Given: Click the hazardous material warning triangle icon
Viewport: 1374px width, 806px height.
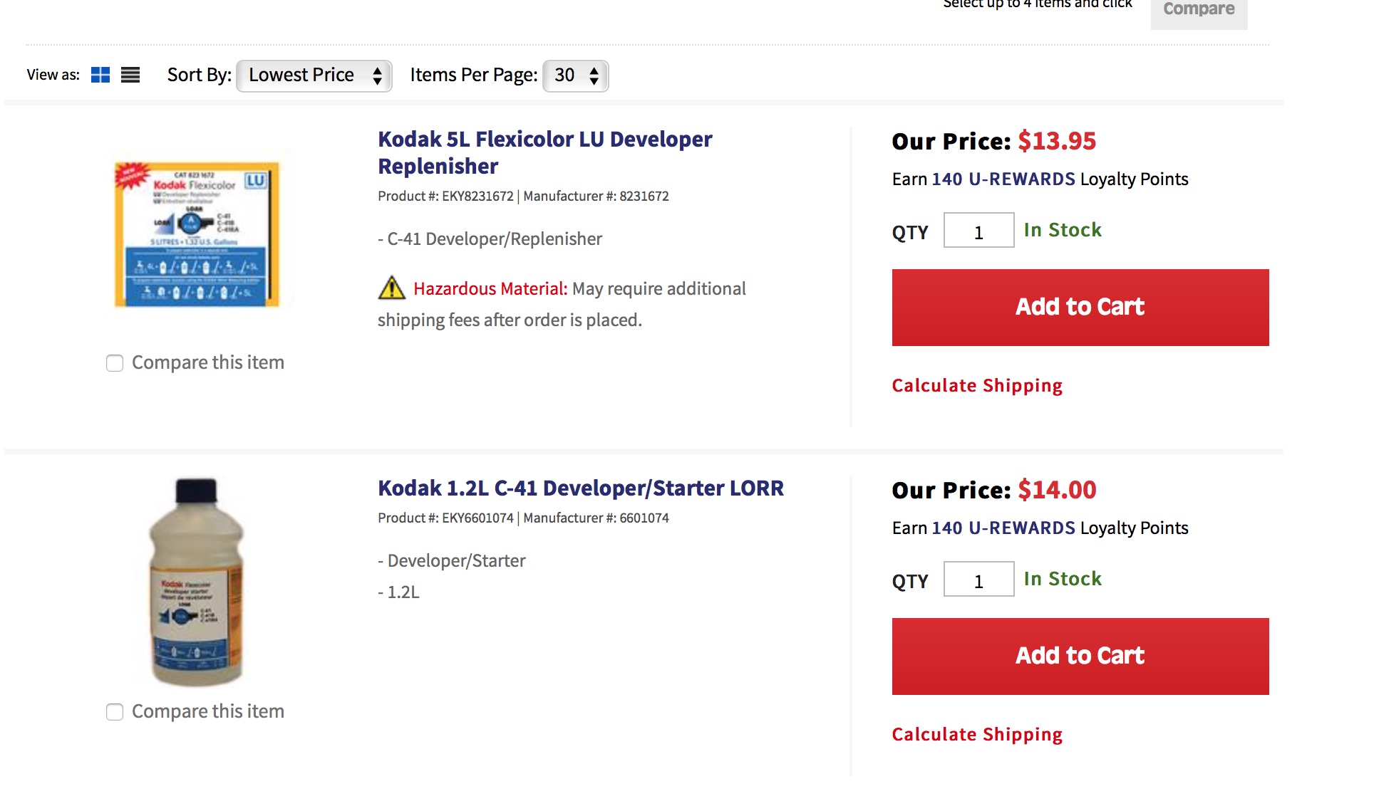Looking at the screenshot, I should 391,288.
